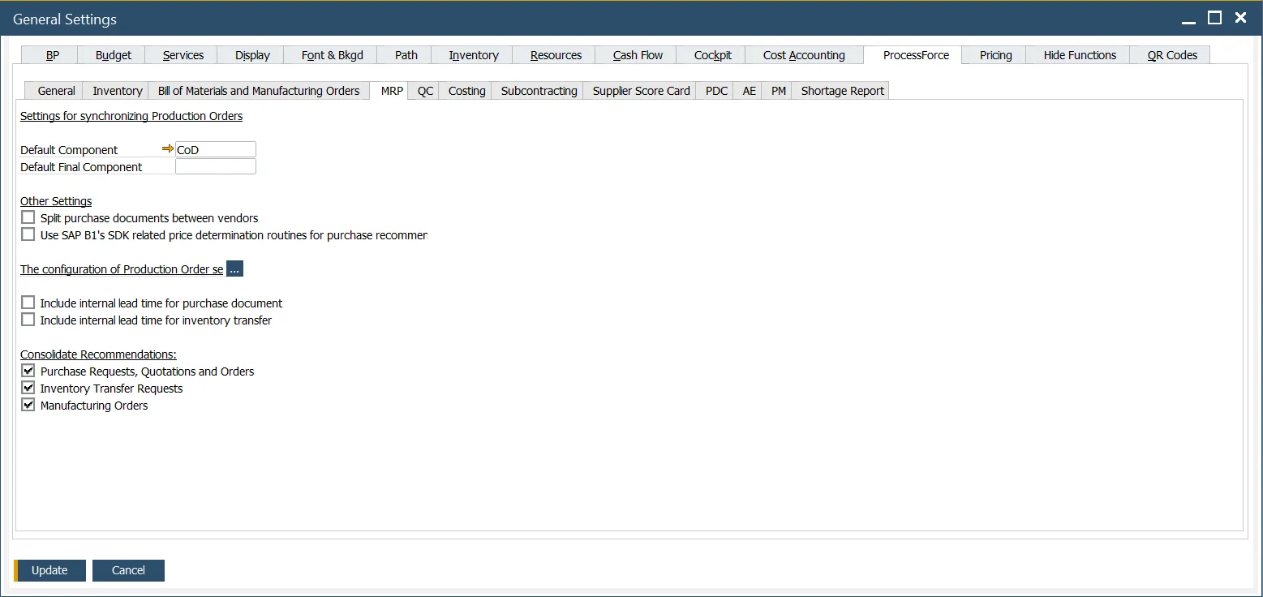Click Cancel to discard changes

[x=128, y=570]
